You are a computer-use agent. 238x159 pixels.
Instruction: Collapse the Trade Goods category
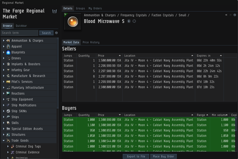pyautogui.click(x=4, y=141)
